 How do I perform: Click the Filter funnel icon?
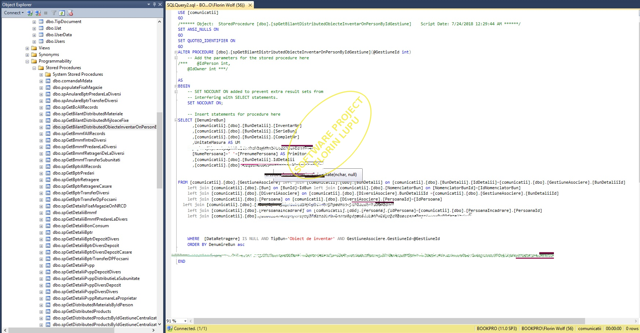54,13
